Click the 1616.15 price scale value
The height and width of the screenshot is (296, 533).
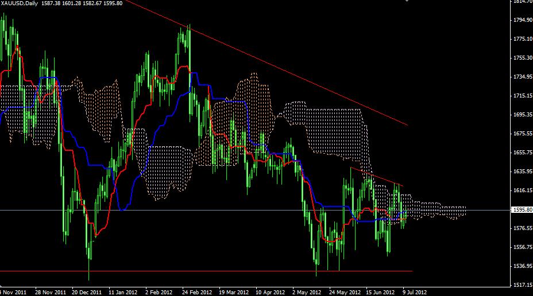pyautogui.click(x=523, y=190)
